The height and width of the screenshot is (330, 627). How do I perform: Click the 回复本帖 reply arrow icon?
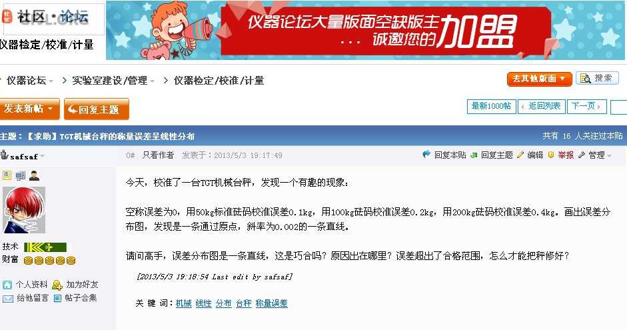tap(426, 155)
